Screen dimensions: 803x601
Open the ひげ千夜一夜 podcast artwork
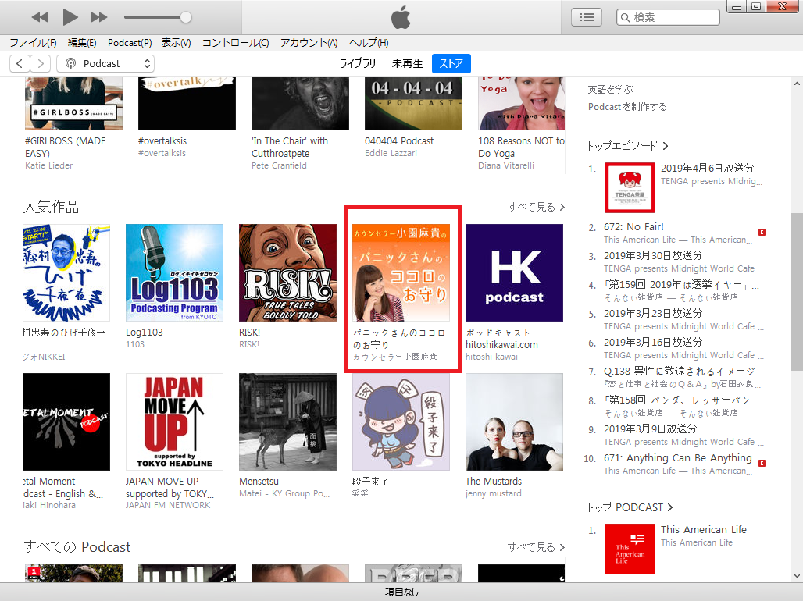[x=66, y=273]
